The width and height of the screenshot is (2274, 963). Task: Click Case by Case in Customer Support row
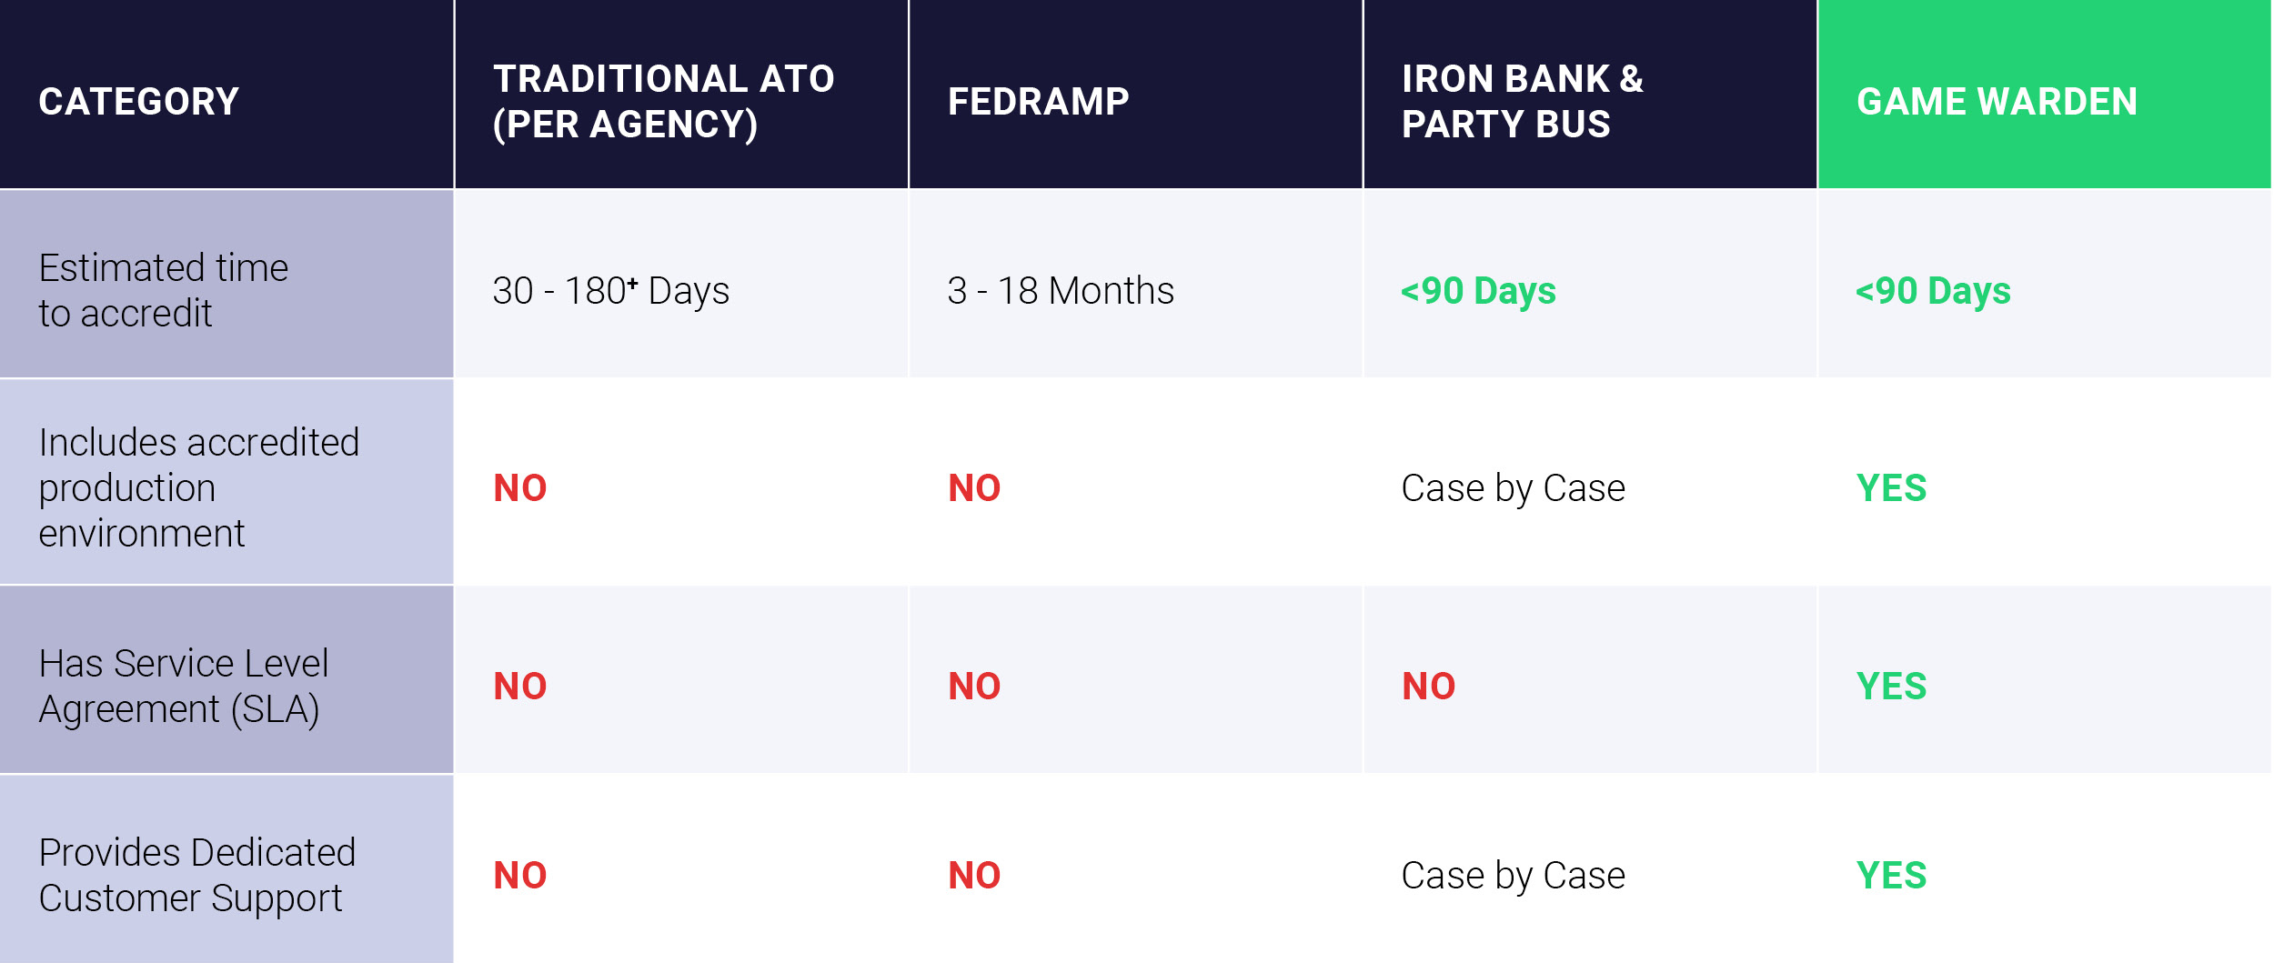click(x=1513, y=876)
